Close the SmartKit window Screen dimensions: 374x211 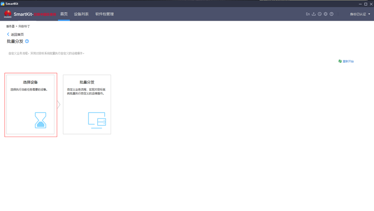click(x=371, y=4)
